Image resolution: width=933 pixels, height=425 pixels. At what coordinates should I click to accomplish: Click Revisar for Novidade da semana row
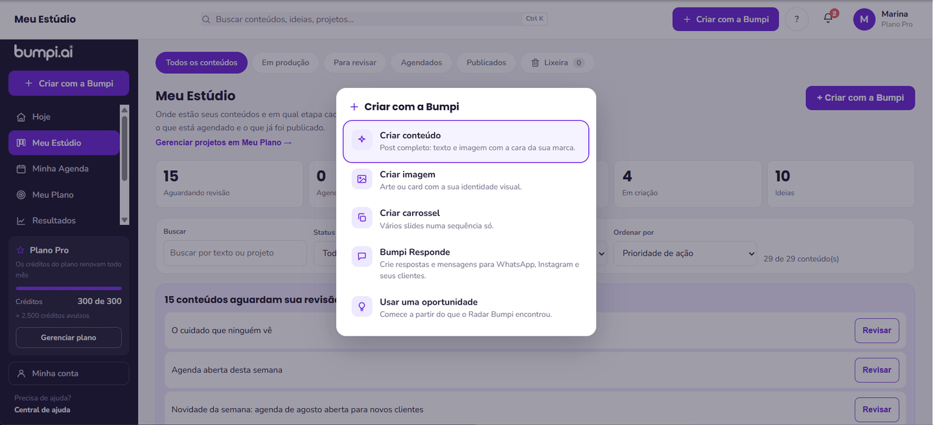877,409
